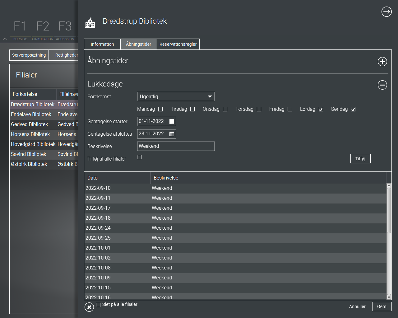Check the Torsdag checkbox
This screenshot has width=398, height=318.
259,109
